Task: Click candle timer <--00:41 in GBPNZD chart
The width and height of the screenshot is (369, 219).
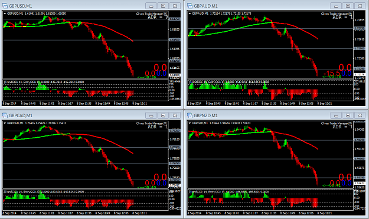Action: point(332,185)
